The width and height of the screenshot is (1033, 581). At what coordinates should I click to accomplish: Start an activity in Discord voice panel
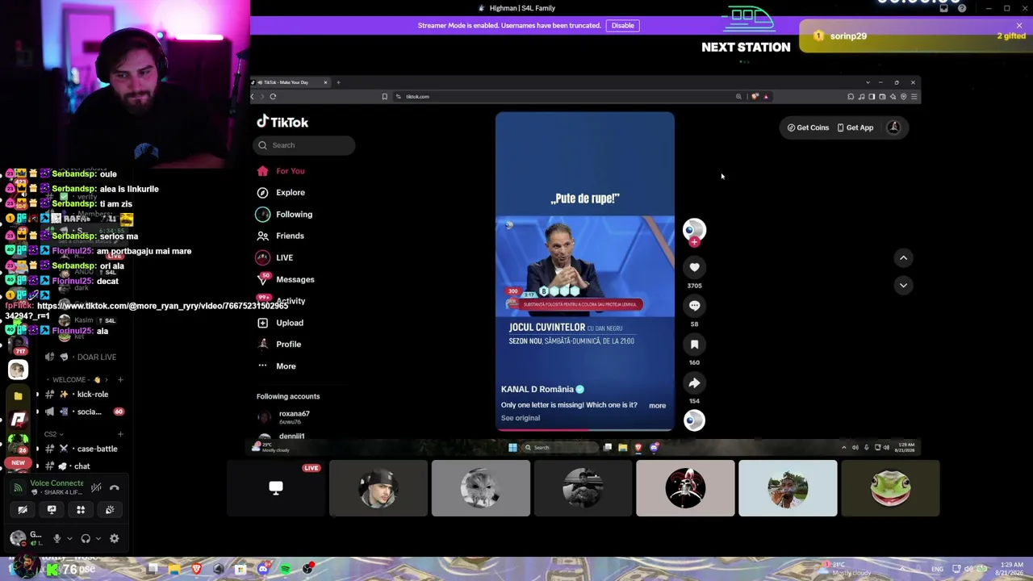point(81,510)
